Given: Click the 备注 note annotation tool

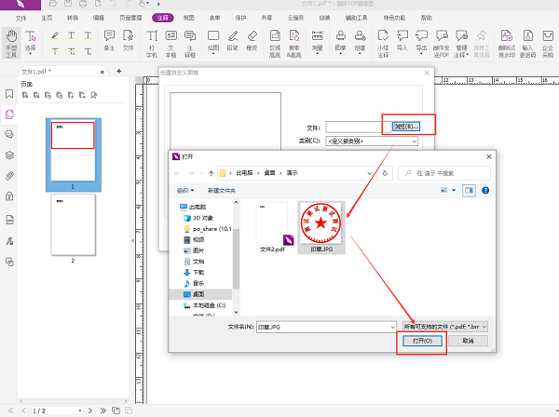Looking at the screenshot, I should click(109, 40).
